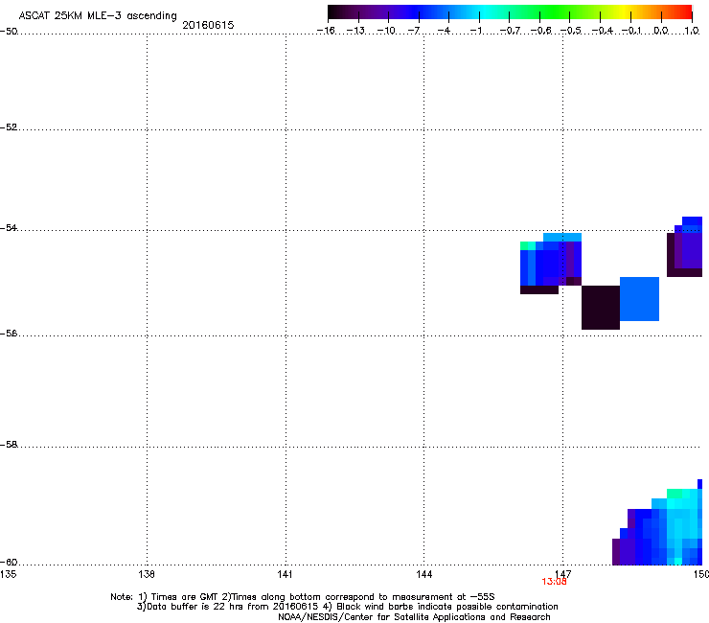Click the NOAA/NESDIS credit line

click(414, 617)
